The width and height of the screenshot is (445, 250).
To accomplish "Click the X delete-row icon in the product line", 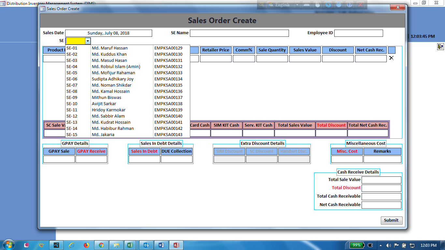I will (391, 58).
